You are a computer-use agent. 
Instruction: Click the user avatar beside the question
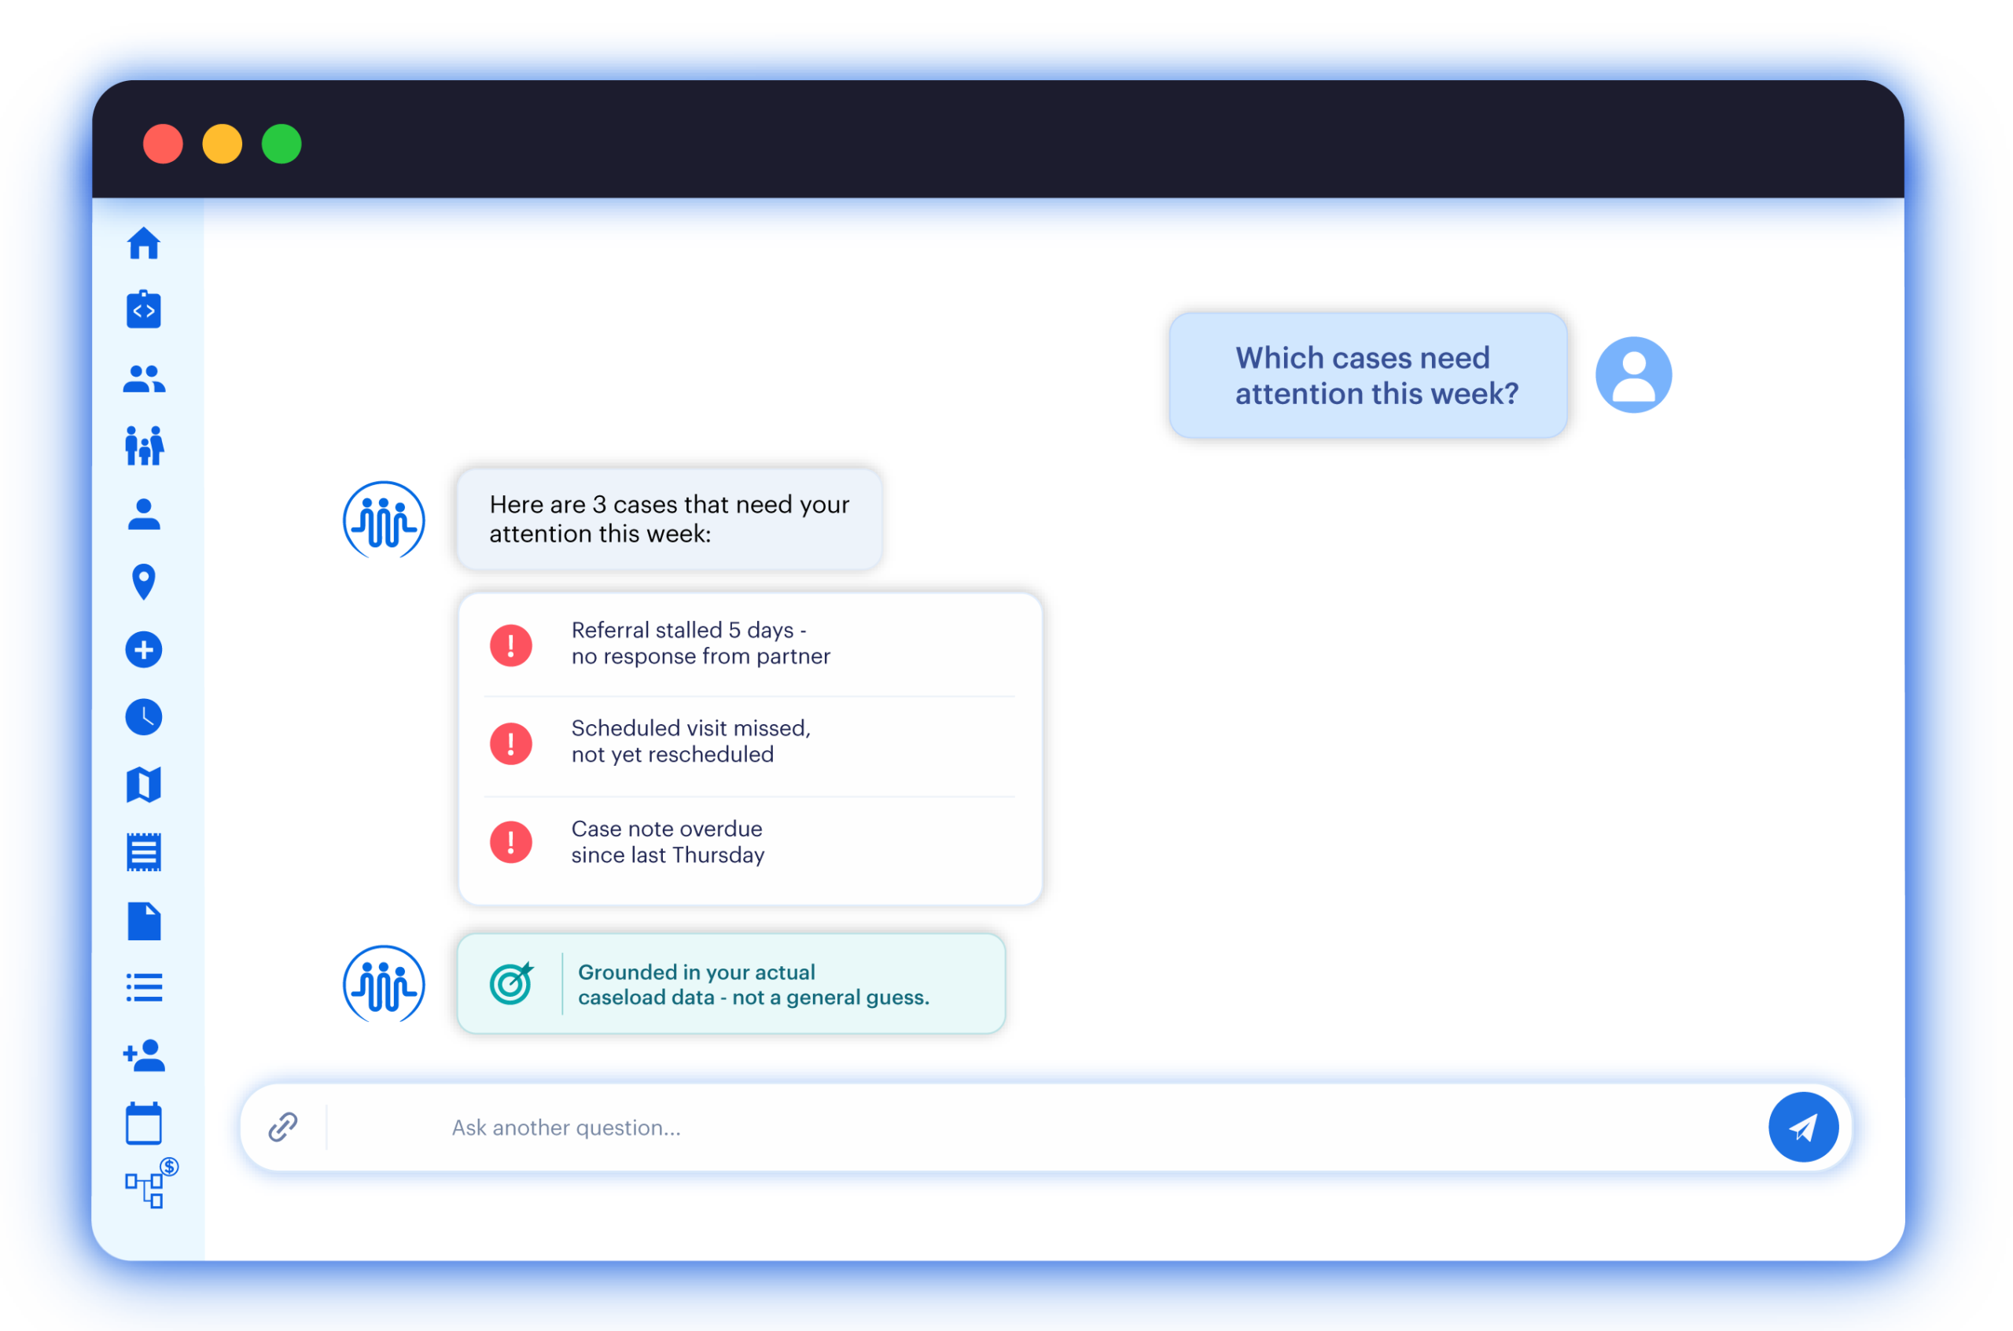[1633, 375]
